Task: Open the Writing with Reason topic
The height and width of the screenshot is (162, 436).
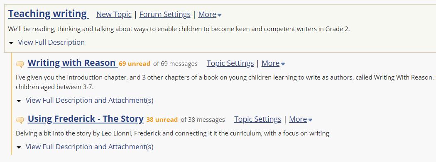Action: pos(71,63)
